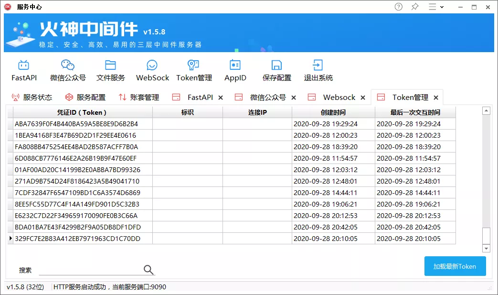Click the 标识 column header
The width and height of the screenshot is (498, 295).
pyautogui.click(x=187, y=112)
